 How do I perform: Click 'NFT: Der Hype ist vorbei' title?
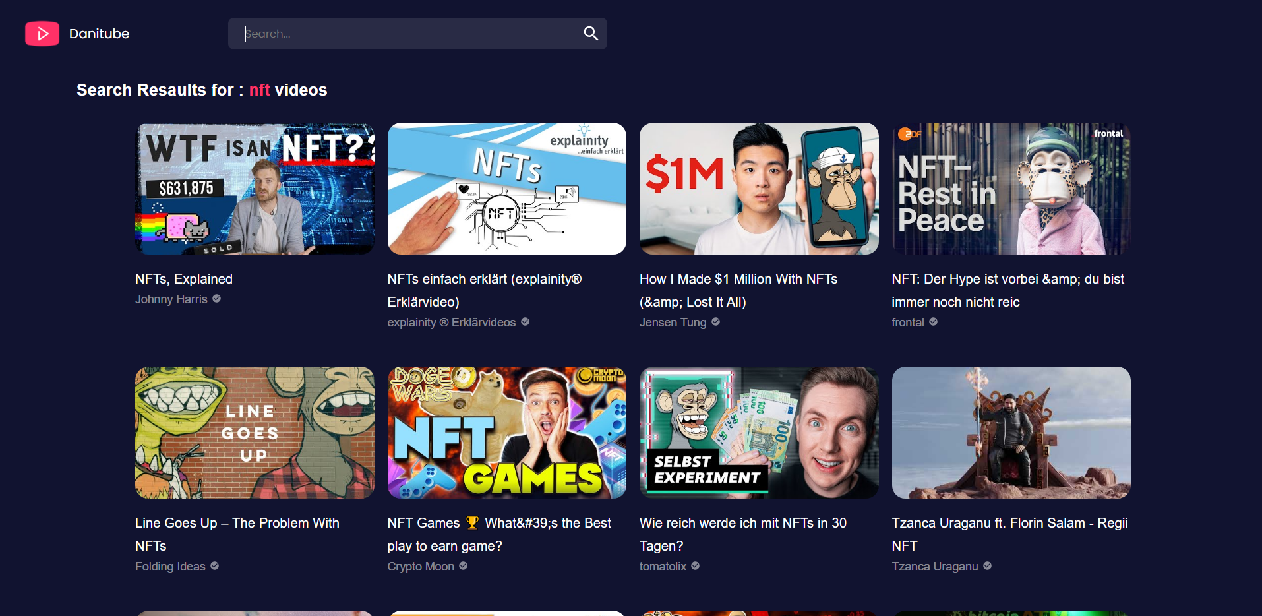point(1008,290)
